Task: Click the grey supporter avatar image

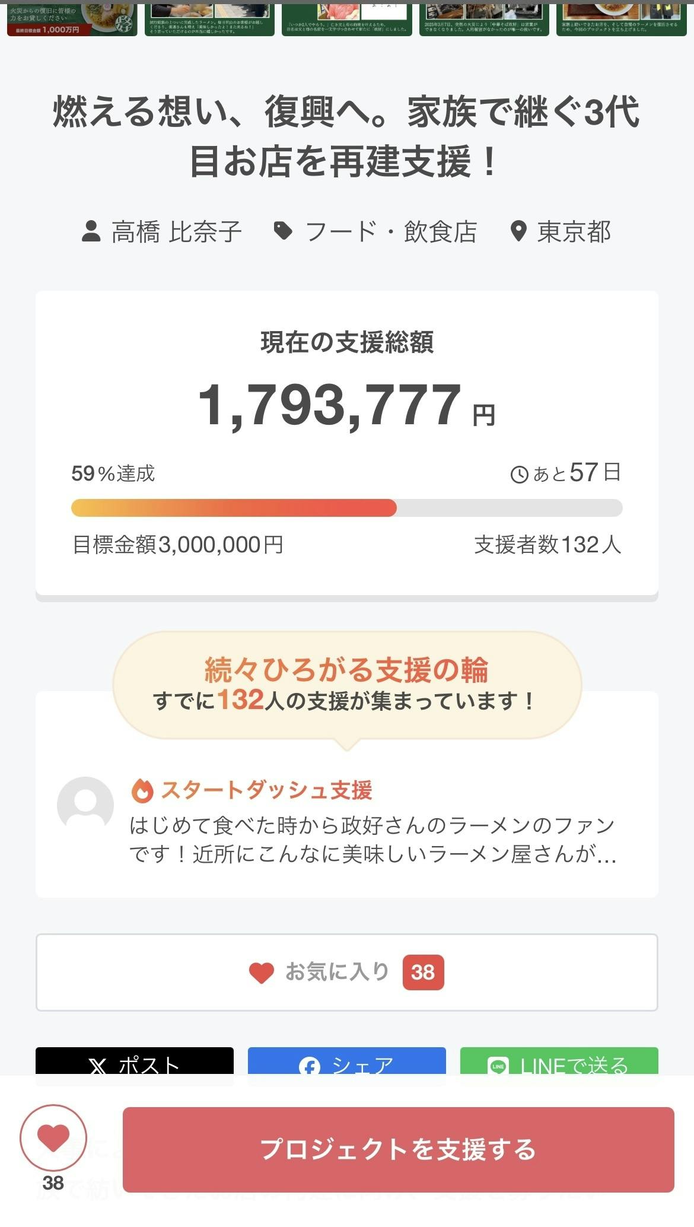Action: coord(85,805)
